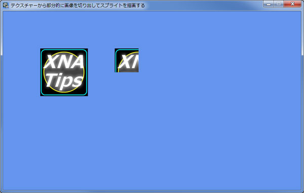
Task: Click the cyan rounded corner of the cropped sprite
Action: point(117,51)
